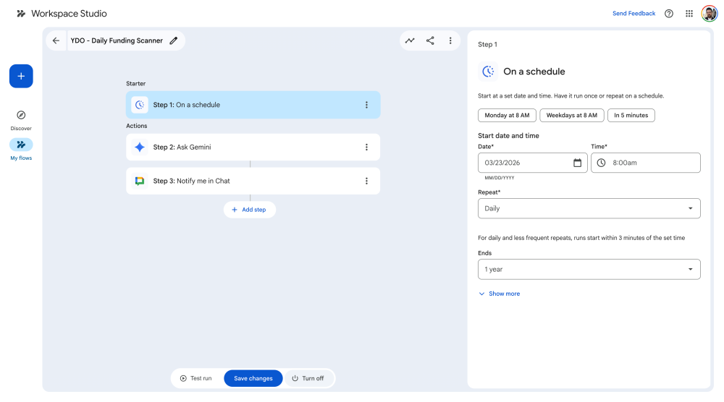Click the Add step button
The image size is (724, 402).
coord(249,210)
